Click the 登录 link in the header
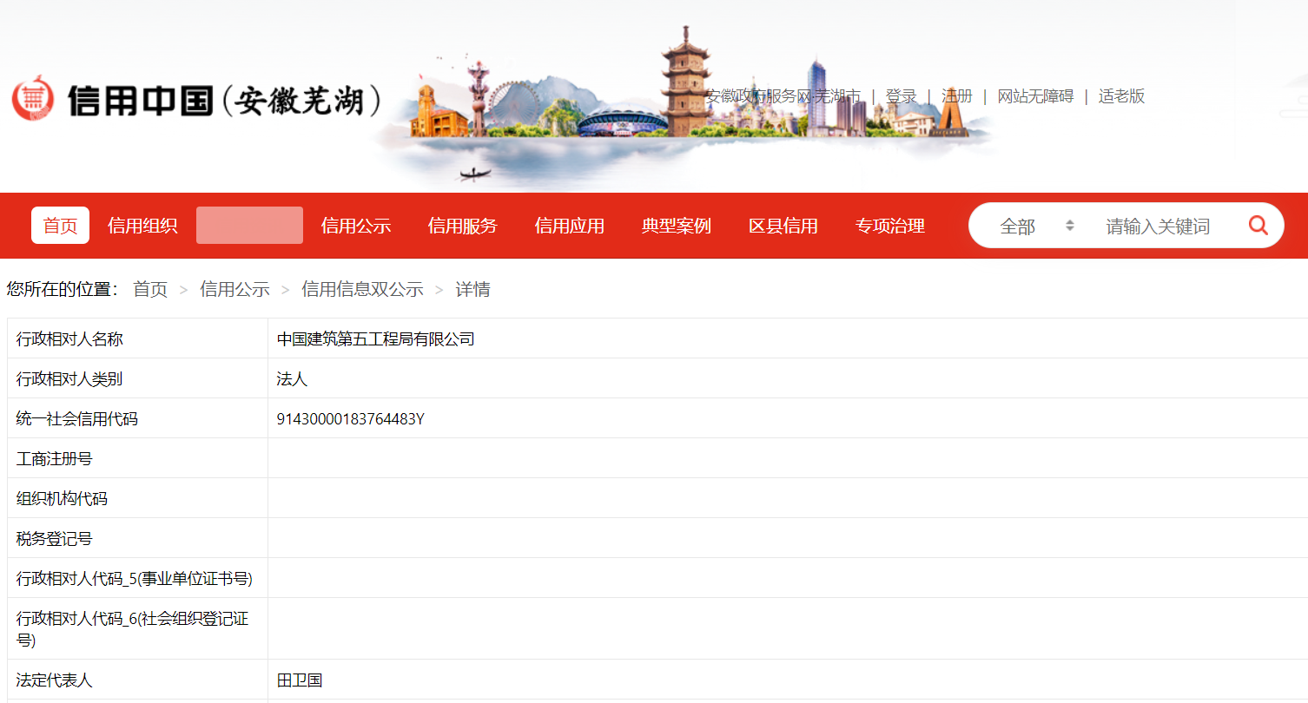The width and height of the screenshot is (1308, 703). (902, 96)
